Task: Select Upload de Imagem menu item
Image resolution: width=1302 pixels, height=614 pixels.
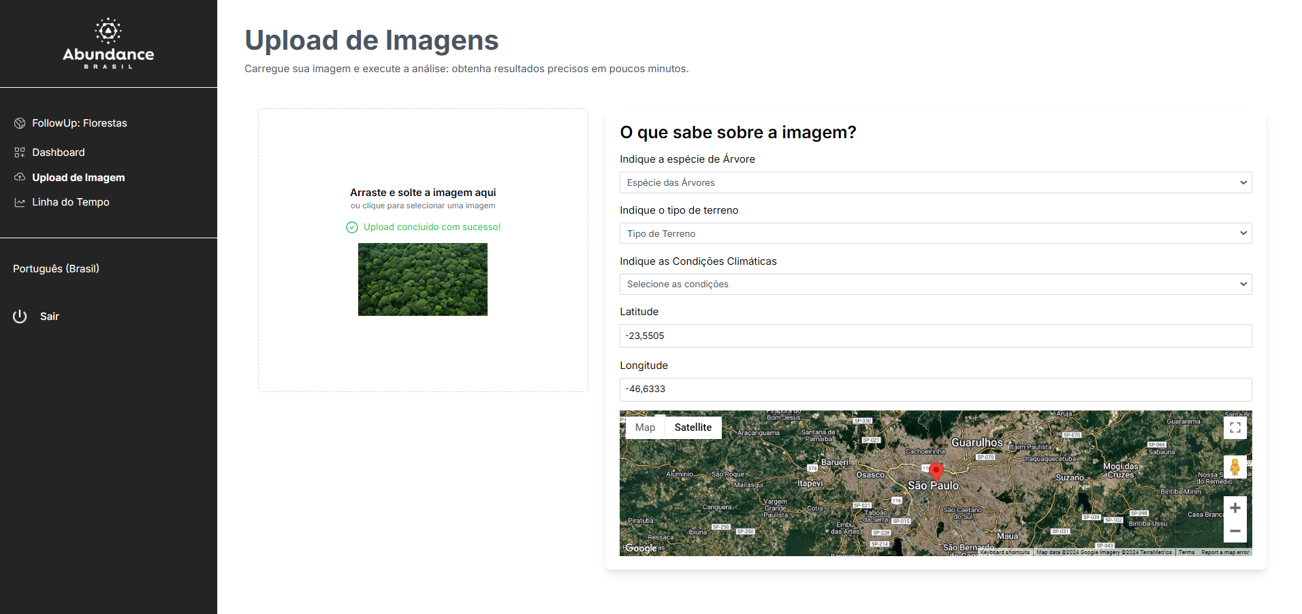Action: [x=78, y=178]
